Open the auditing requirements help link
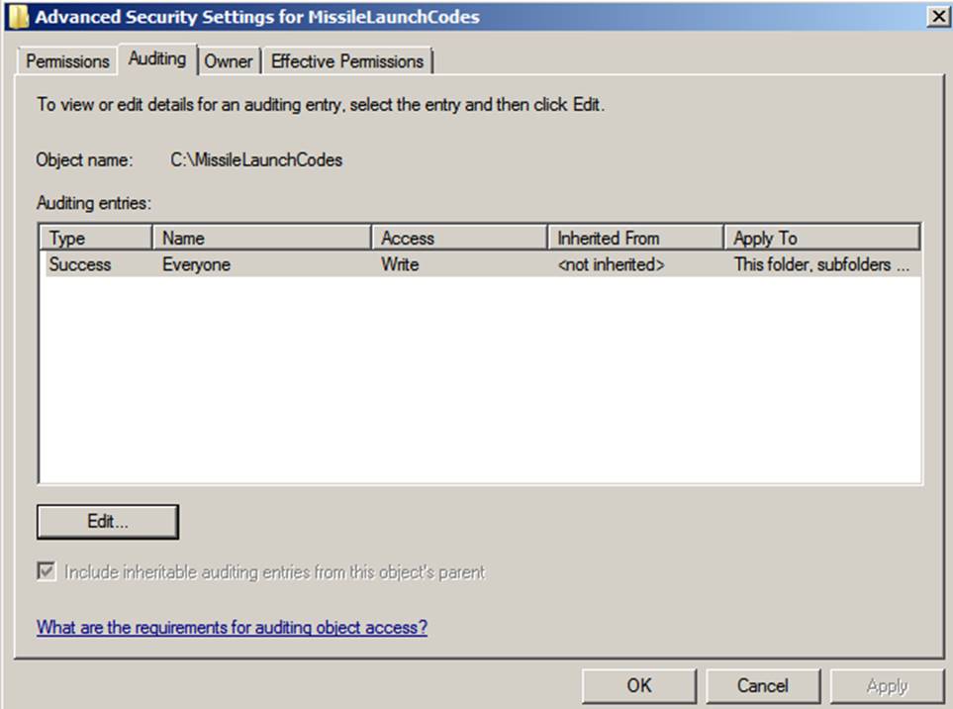 coord(232,627)
